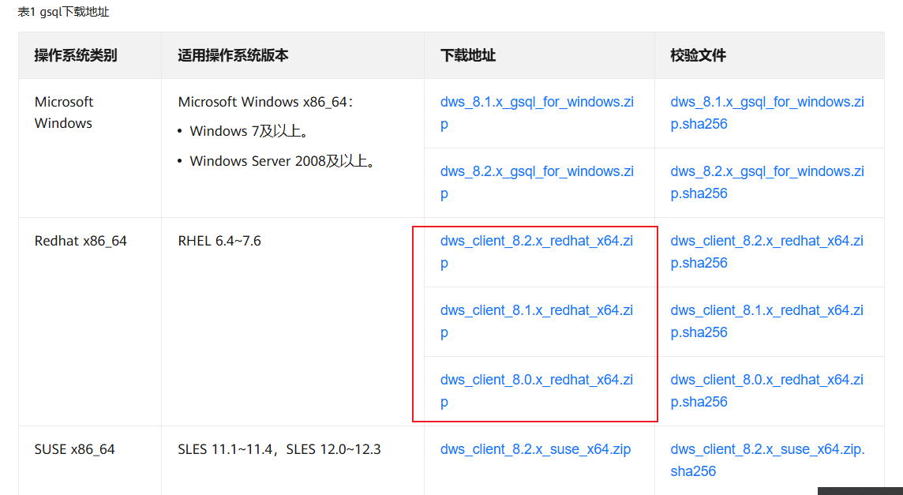Click the 校验文件 column header
The height and width of the screenshot is (495, 903).
(698, 55)
